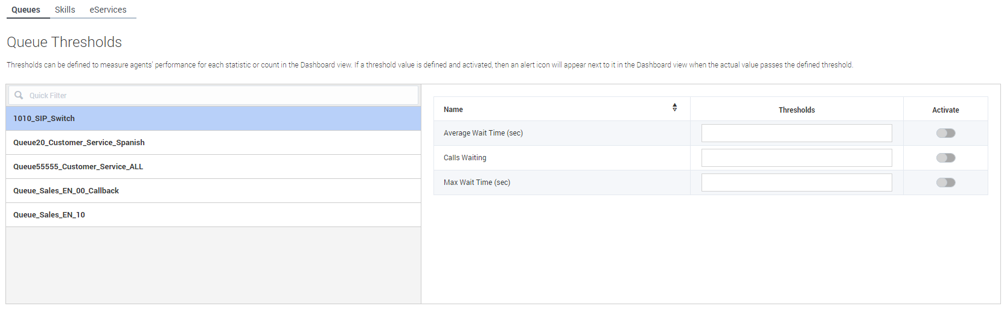Click the Activate column header
This screenshot has width=1007, height=309.
[x=945, y=110]
